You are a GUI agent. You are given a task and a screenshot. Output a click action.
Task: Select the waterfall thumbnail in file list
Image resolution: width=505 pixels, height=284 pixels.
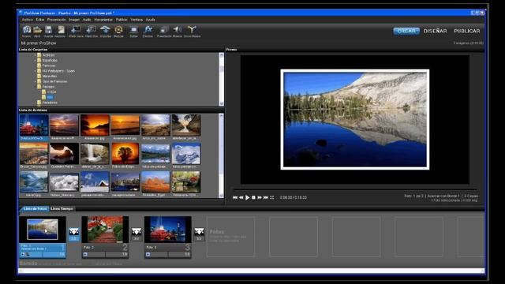(x=95, y=154)
